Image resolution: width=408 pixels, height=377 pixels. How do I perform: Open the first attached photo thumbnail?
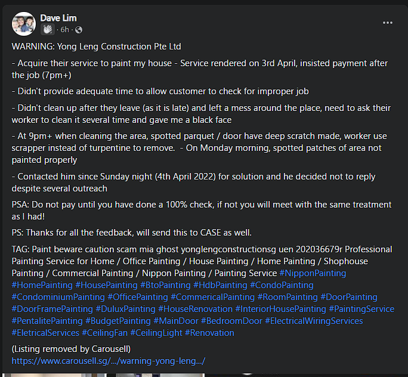(53, 375)
